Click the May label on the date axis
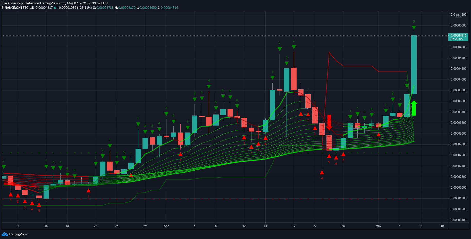Viewport: 471px width, 239px height. pos(378,226)
